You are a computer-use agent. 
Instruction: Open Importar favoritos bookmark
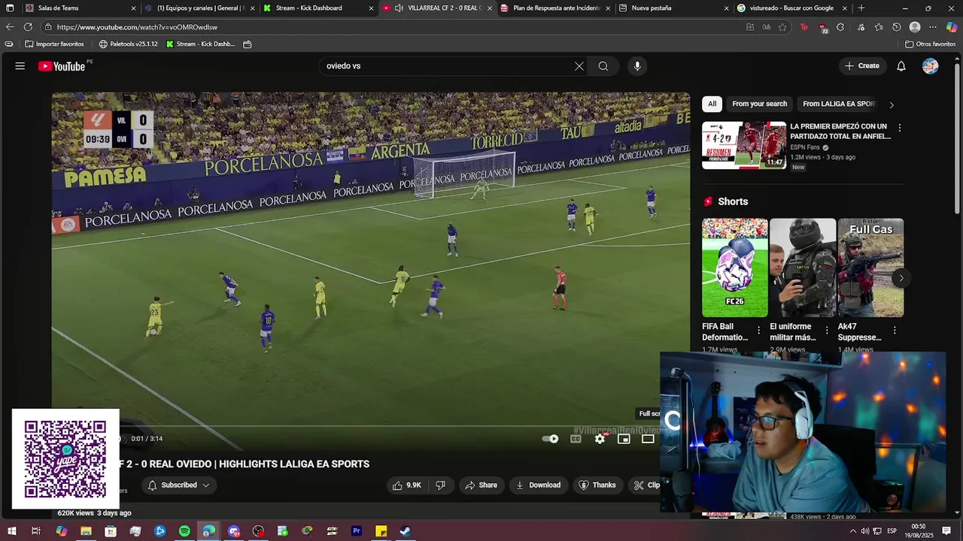[x=54, y=44]
